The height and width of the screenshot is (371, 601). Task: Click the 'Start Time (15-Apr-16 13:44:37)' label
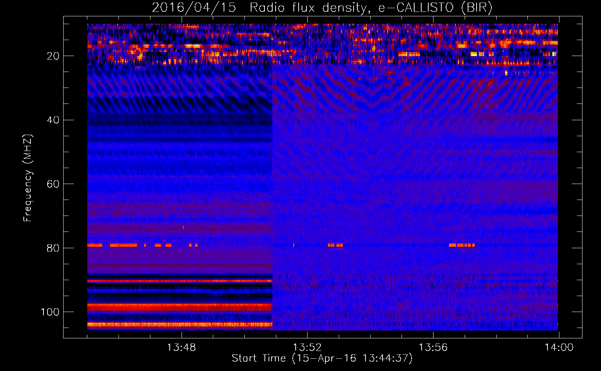click(322, 358)
